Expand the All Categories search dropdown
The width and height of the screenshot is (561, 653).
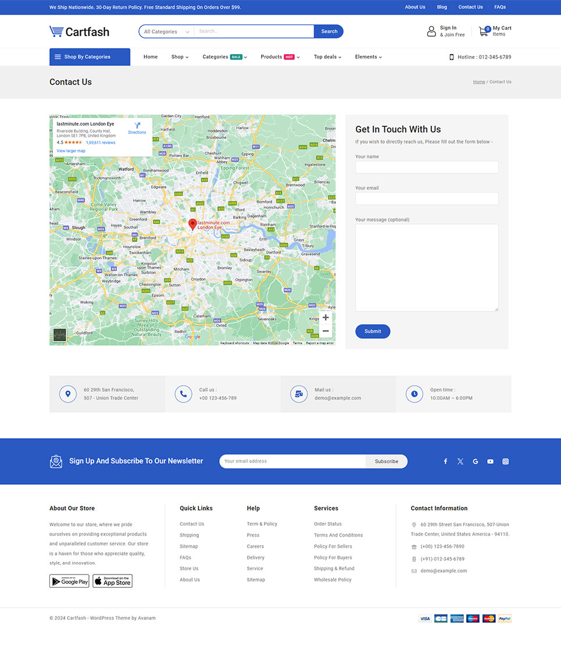167,31
